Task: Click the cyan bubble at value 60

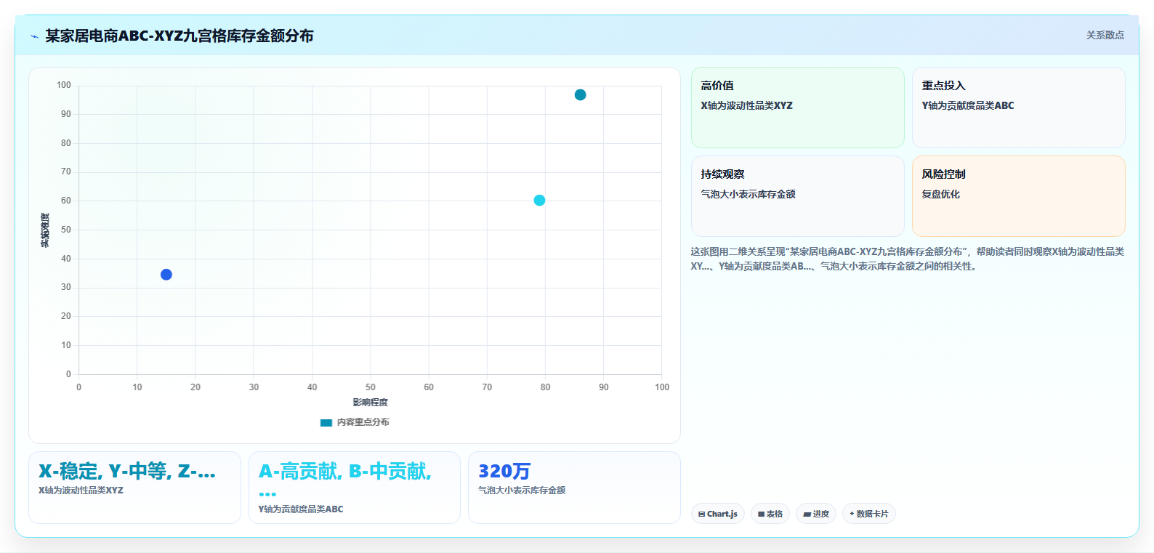Action: pos(539,201)
